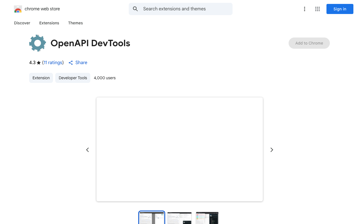Select the second screenshot thumbnail

pos(179,218)
